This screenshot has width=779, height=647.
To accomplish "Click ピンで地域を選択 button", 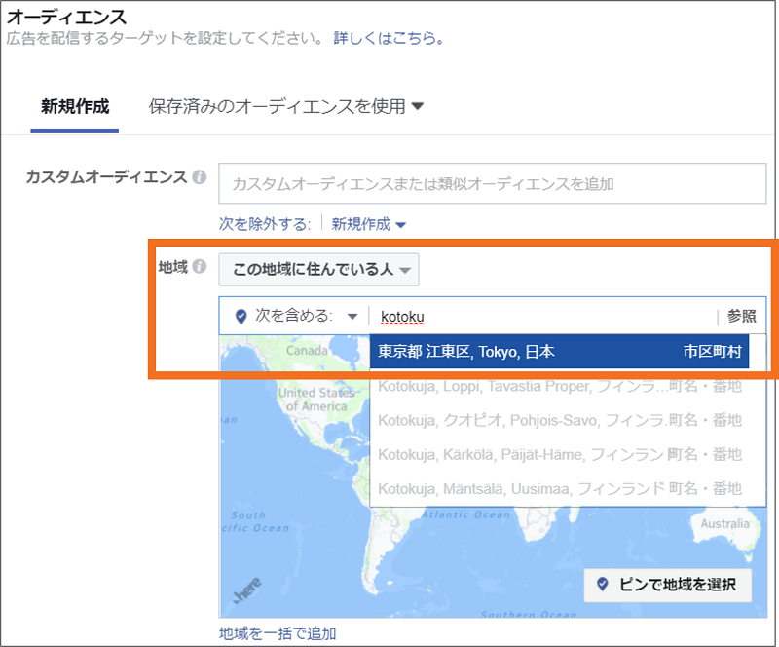I will [667, 585].
